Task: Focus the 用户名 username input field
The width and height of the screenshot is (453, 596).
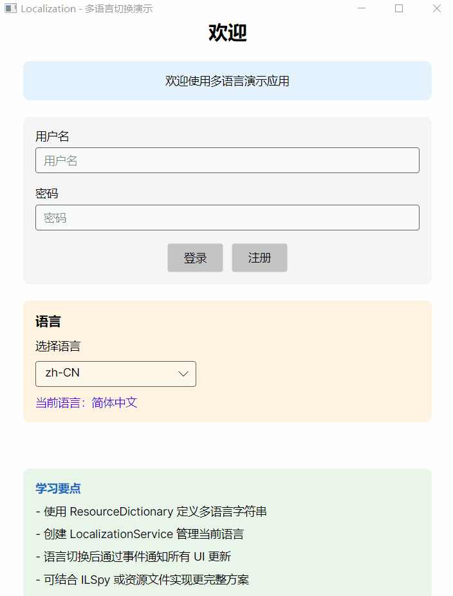Action: (x=227, y=160)
